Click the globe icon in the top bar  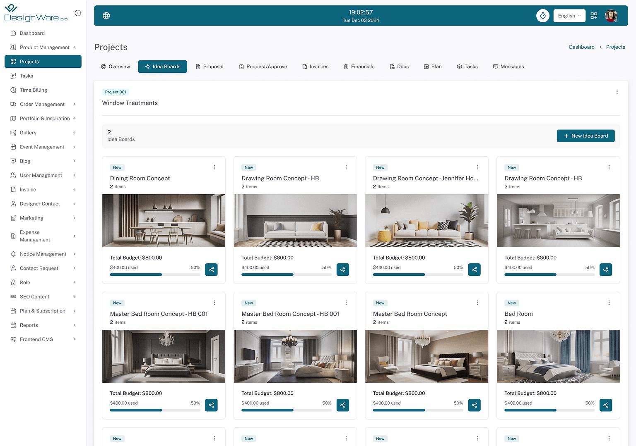coord(106,16)
